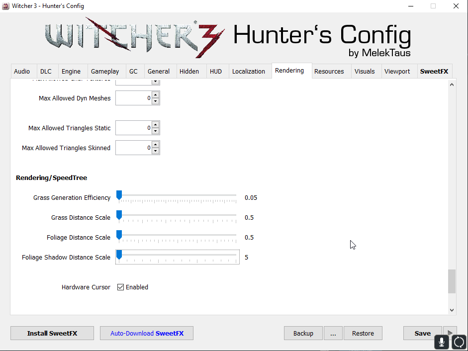This screenshot has width=468, height=351.
Task: Select the HUD tab
Action: point(217,71)
